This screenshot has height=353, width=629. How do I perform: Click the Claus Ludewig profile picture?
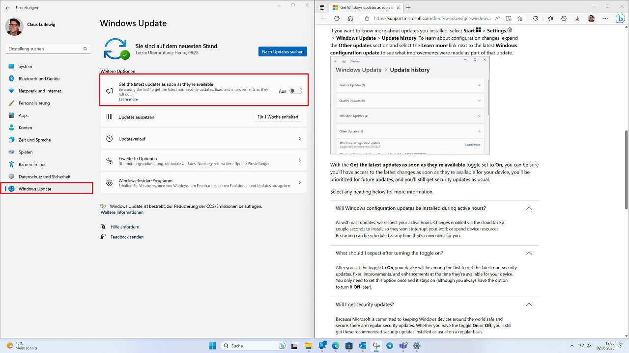14,26
